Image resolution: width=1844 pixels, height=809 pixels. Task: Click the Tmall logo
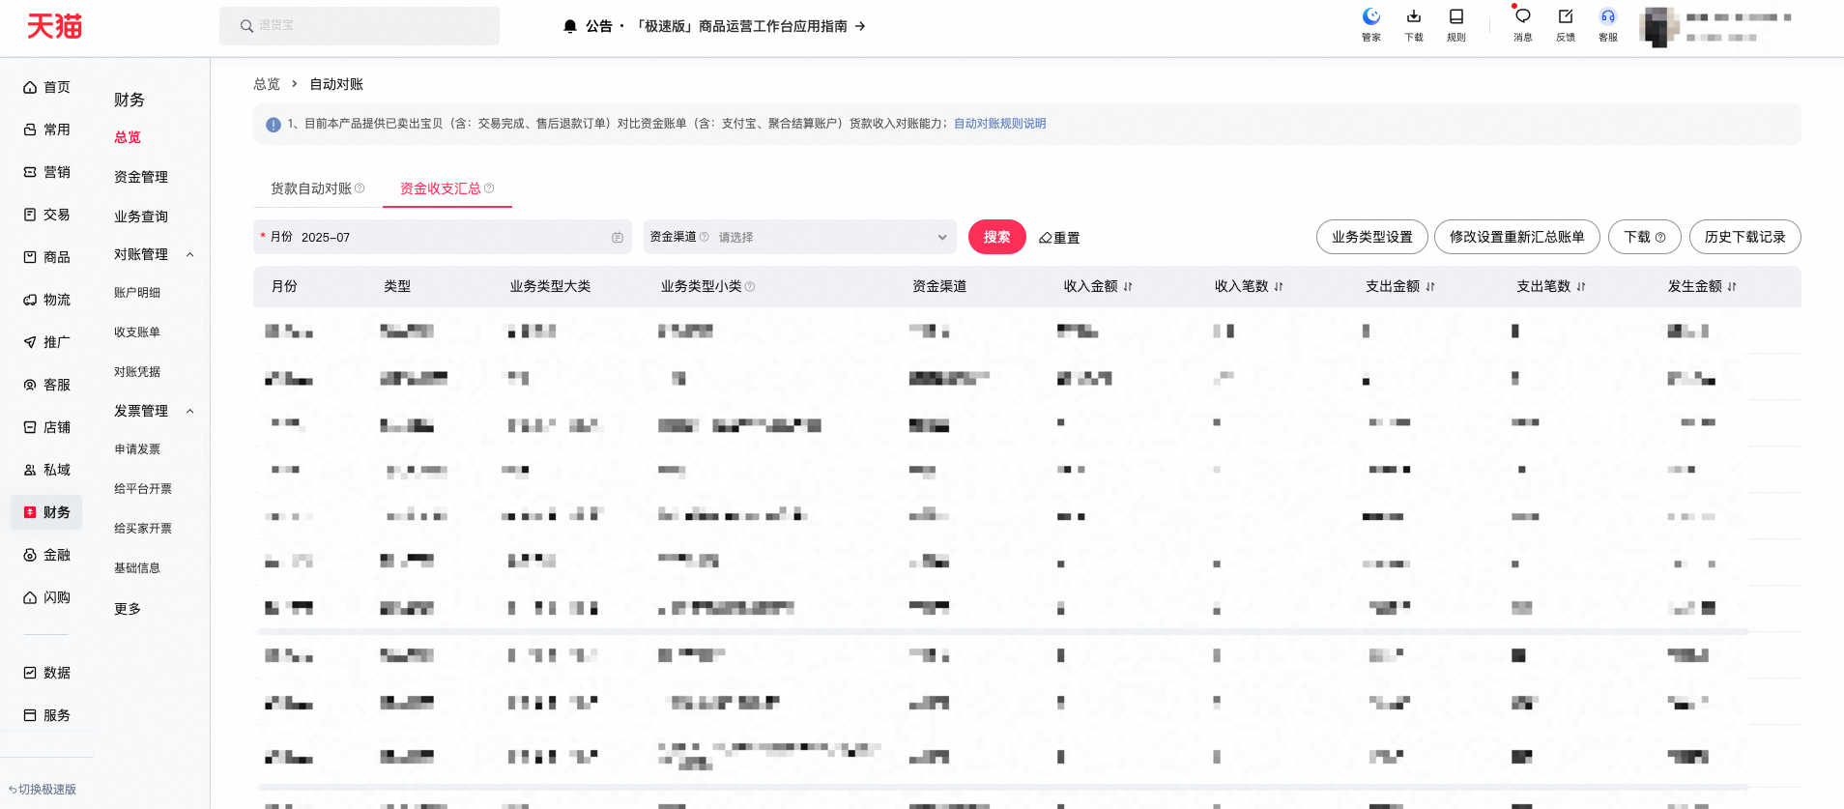click(54, 26)
